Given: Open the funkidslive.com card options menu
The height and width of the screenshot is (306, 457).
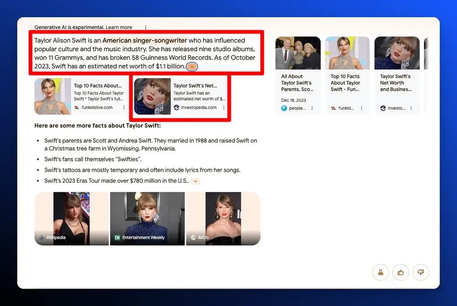Looking at the screenshot, I should [124, 107].
